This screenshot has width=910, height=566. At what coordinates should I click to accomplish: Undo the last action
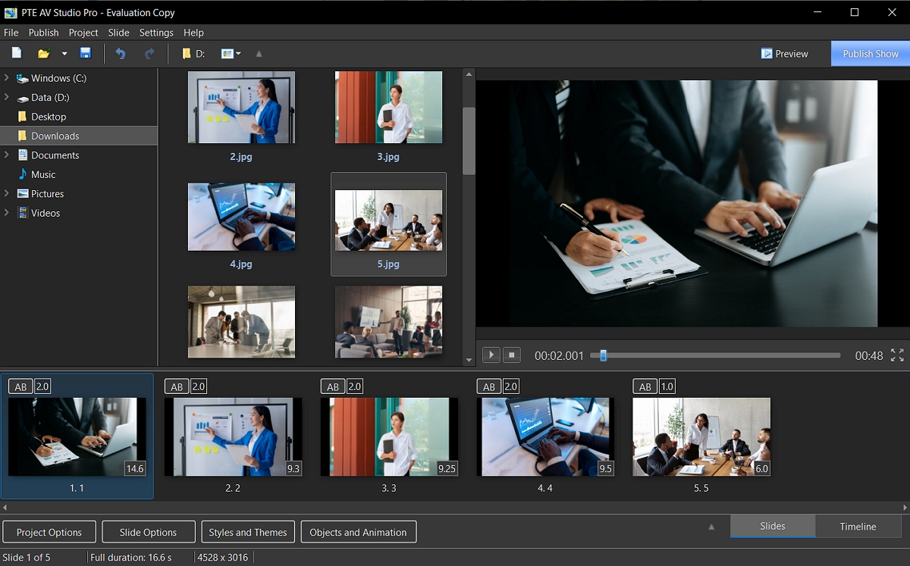(120, 53)
